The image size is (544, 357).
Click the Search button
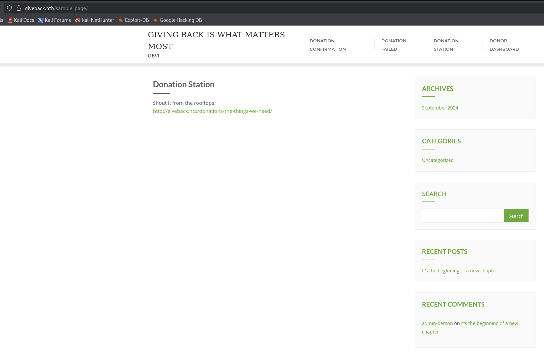pos(516,216)
